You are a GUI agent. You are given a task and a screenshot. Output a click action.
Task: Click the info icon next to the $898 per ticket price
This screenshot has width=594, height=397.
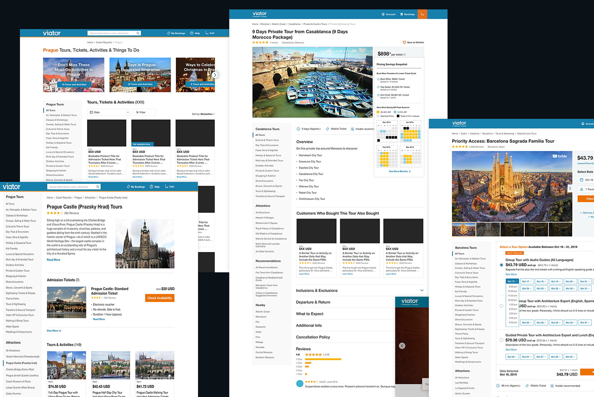[x=405, y=55]
